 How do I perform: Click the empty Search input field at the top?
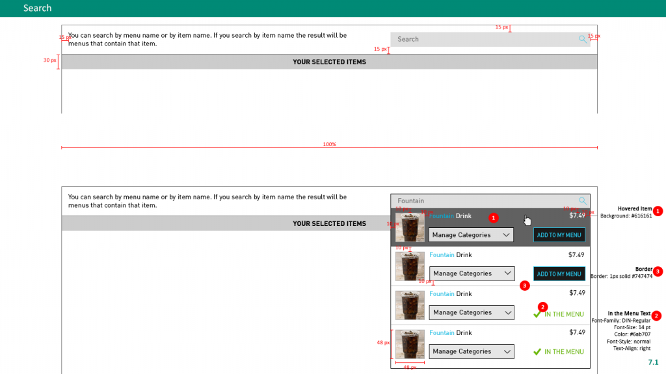click(x=485, y=39)
